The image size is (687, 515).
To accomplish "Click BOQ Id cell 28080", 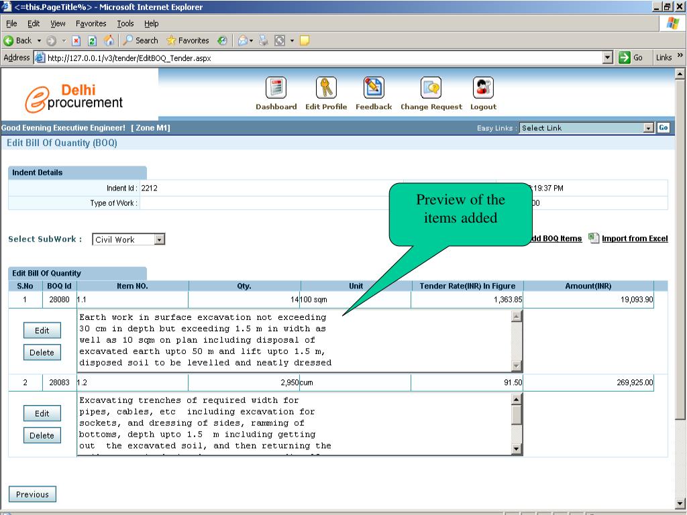I will pos(59,300).
